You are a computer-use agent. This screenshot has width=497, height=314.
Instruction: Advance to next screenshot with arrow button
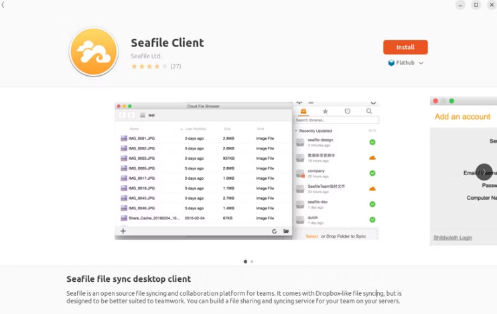tap(484, 172)
